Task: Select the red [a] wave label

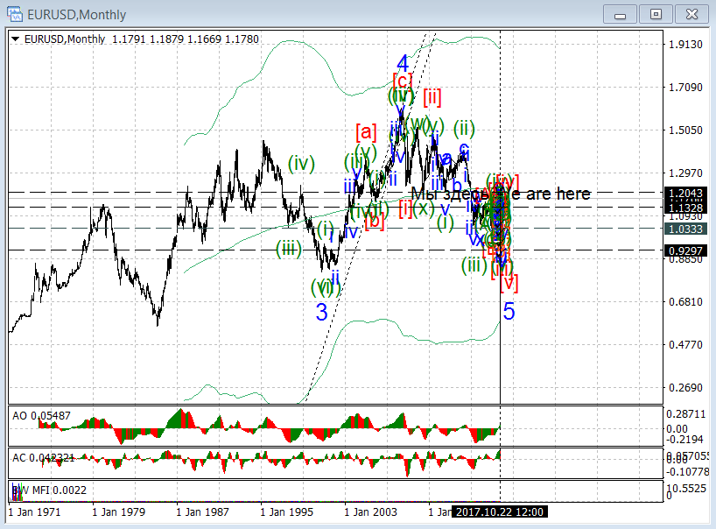Action: (366, 132)
